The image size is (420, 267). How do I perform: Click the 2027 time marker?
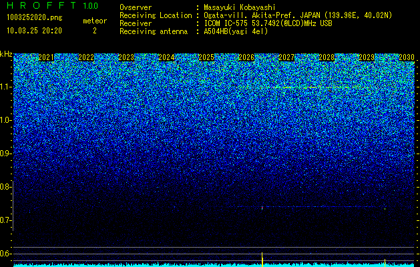[x=286, y=57]
